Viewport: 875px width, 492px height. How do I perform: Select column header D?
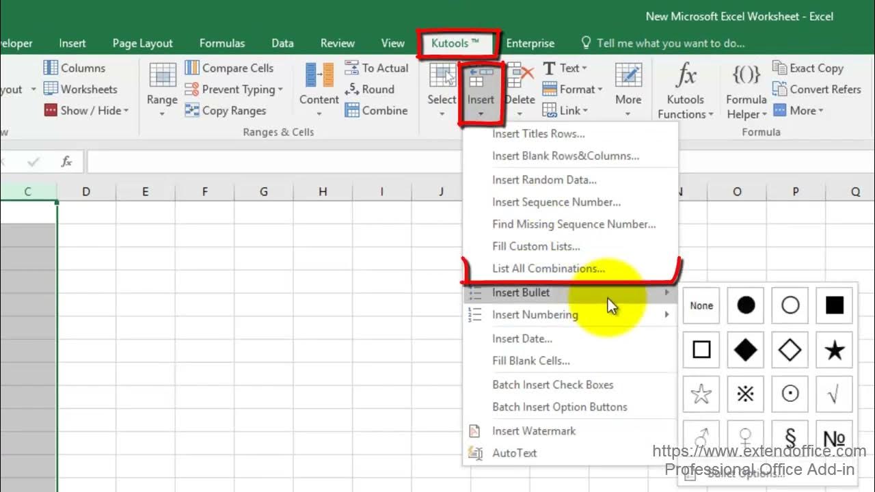[86, 192]
